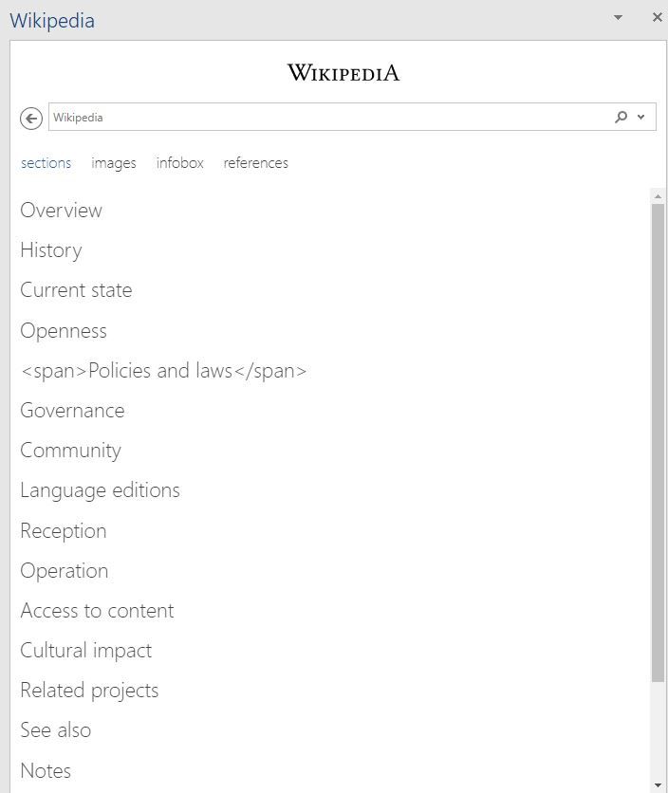This screenshot has height=793, width=668.
Task: Open the Notes section
Action: 46,771
